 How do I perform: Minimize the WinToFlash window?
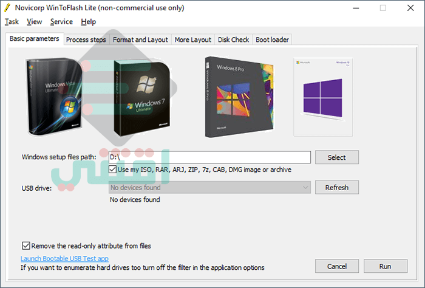356,8
